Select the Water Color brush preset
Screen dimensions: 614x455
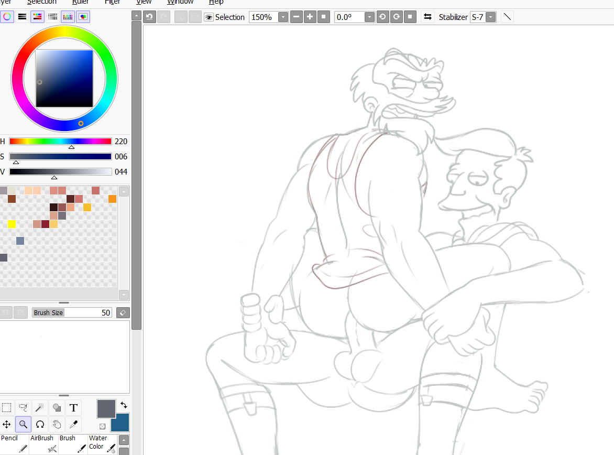(x=102, y=444)
